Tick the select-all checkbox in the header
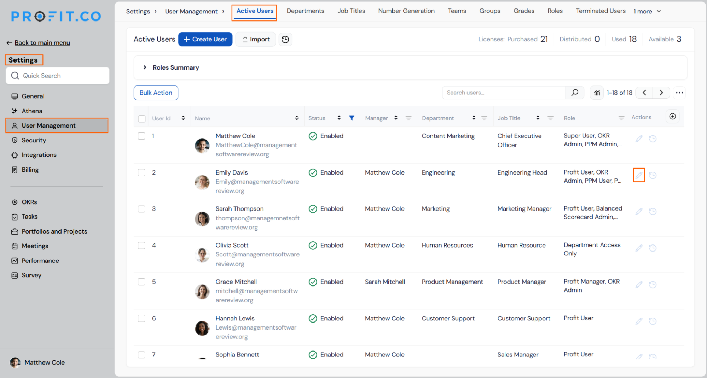Screen dimensions: 707x378 click(142, 119)
